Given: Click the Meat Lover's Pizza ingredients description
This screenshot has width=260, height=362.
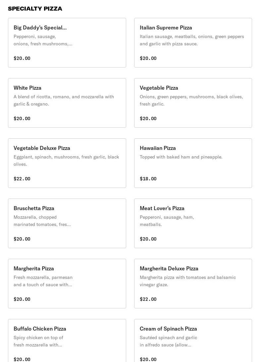Looking at the screenshot, I should click(167, 221).
